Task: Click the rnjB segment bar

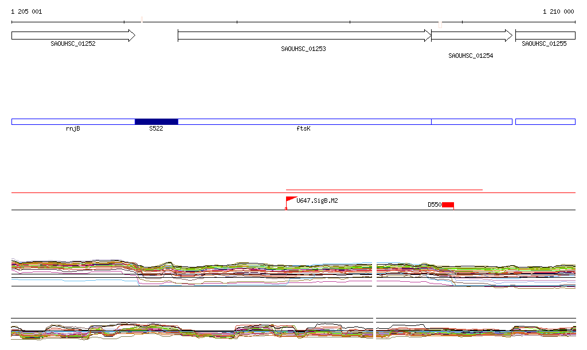Action: (x=73, y=121)
